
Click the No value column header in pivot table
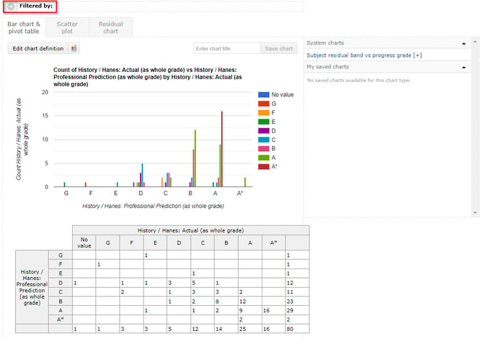point(84,243)
